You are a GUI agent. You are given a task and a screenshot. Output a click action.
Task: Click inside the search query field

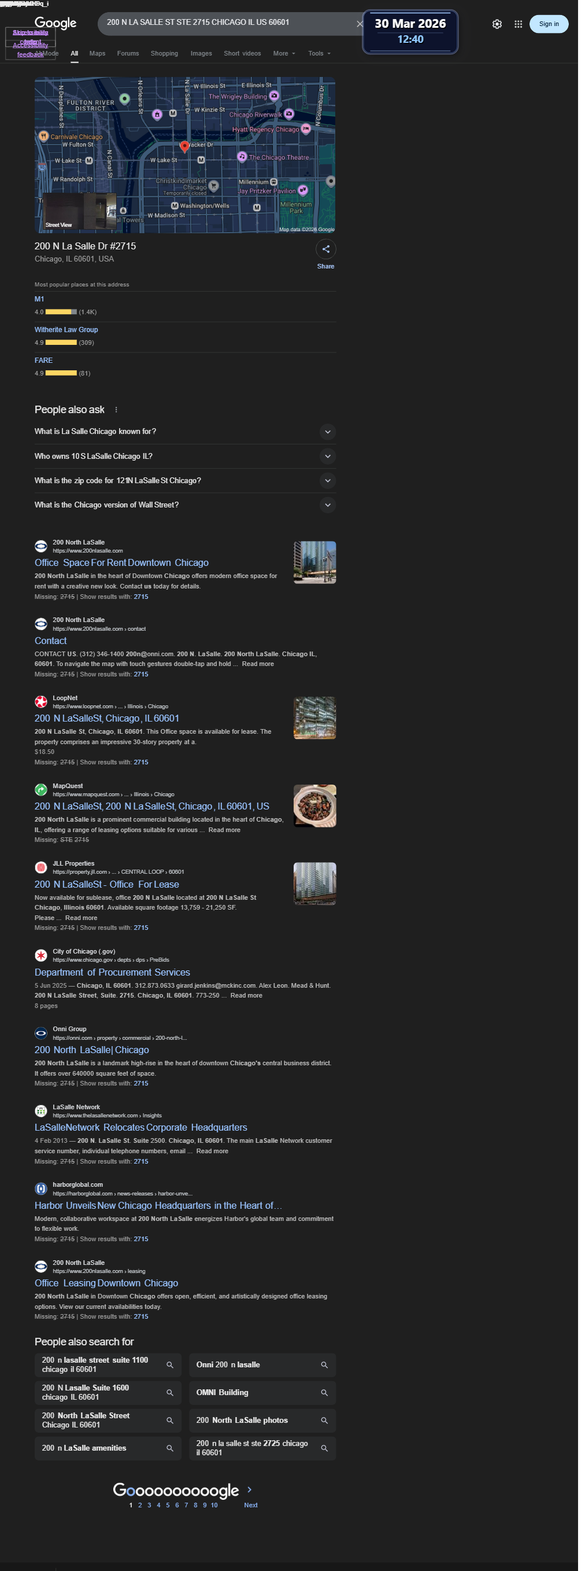[225, 23]
